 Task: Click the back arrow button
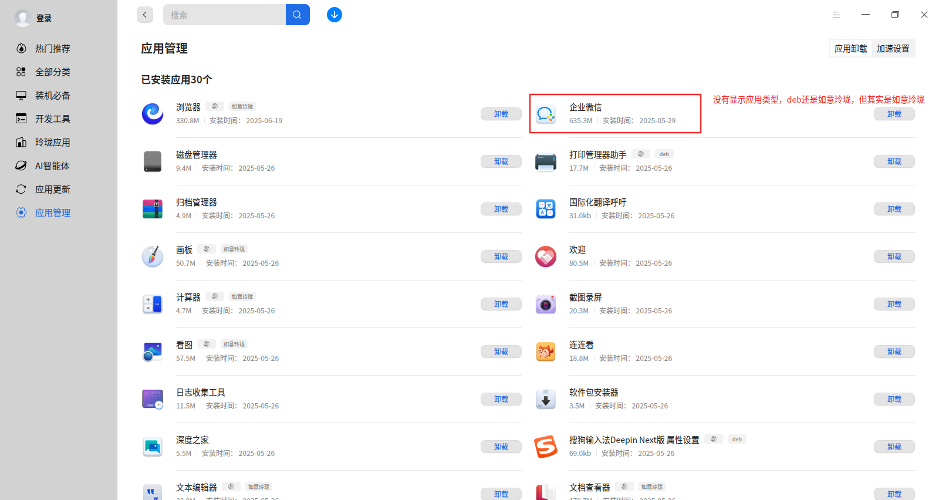coord(145,15)
